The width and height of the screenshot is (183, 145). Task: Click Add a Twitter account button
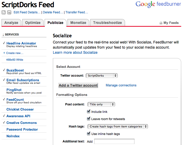pos(78,85)
